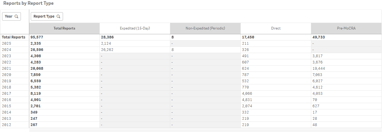Image resolution: width=382 pixels, height=132 pixels.
Task: Click the Reports by Report Type title
Action: 28,3
